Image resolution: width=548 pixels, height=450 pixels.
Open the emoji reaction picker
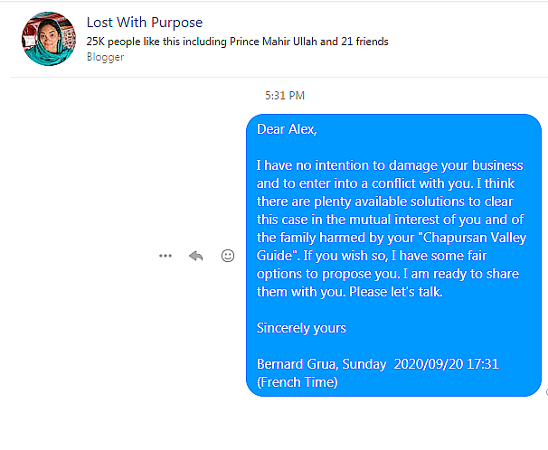point(228,256)
